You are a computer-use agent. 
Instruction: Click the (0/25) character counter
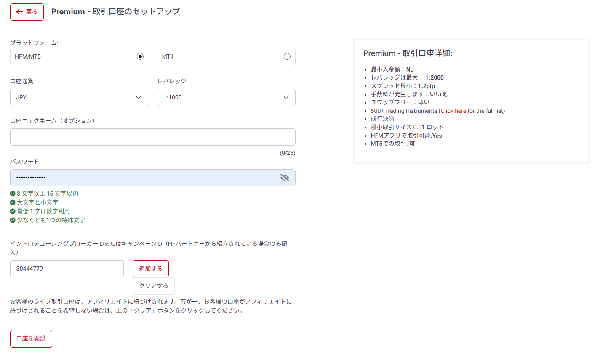288,153
